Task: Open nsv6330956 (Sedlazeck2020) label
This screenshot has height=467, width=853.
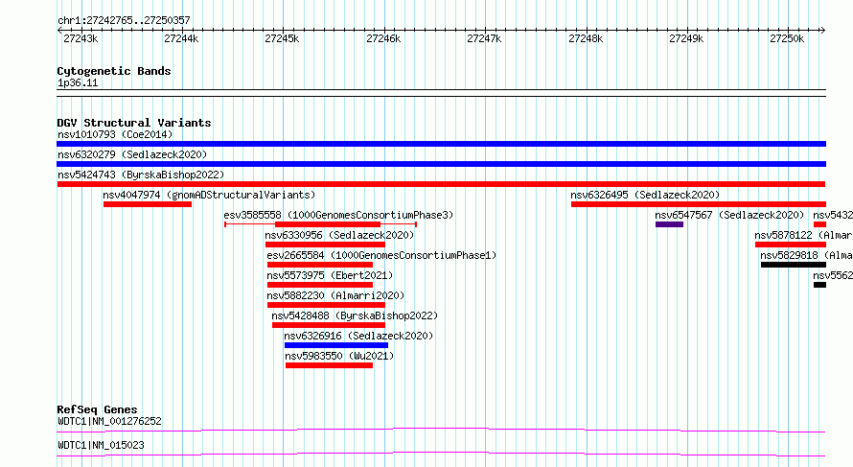Action: coord(339,235)
